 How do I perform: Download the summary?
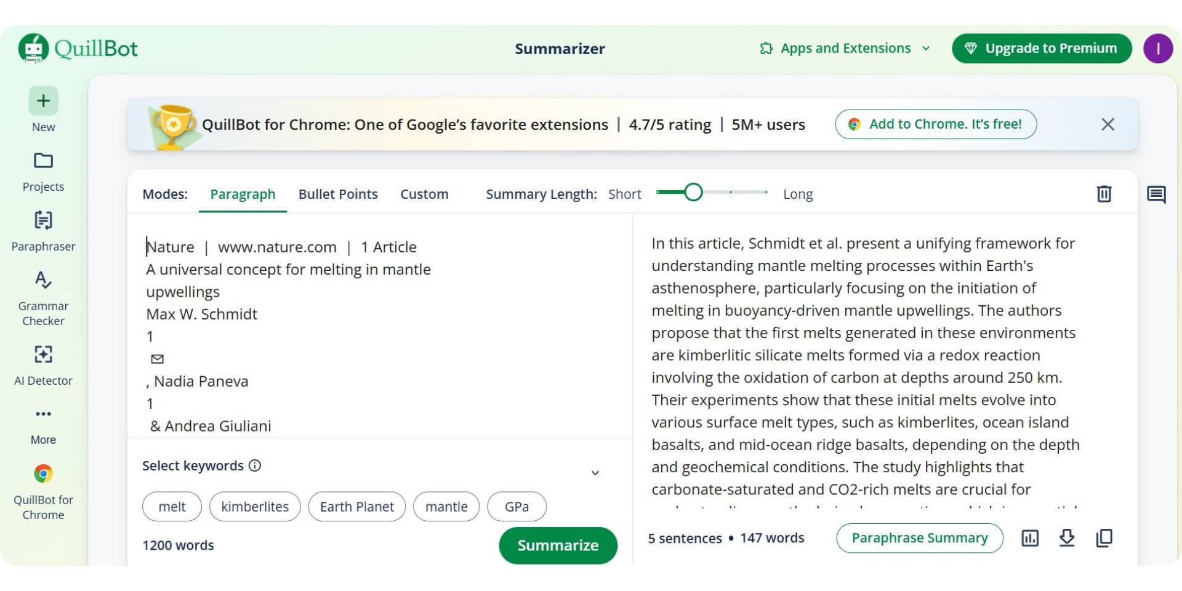point(1067,538)
